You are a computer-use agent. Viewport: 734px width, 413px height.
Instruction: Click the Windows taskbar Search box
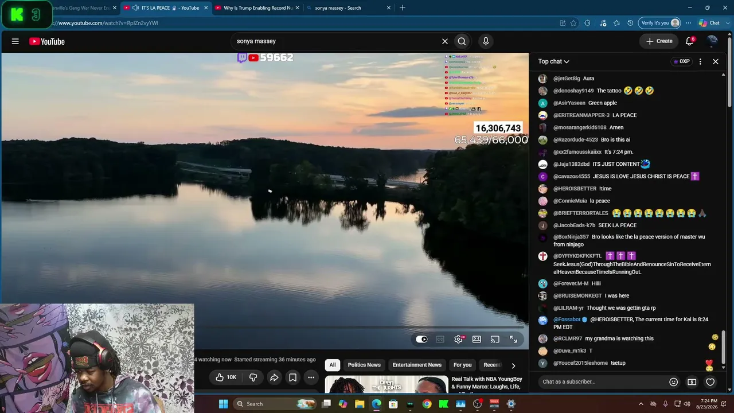(x=275, y=404)
